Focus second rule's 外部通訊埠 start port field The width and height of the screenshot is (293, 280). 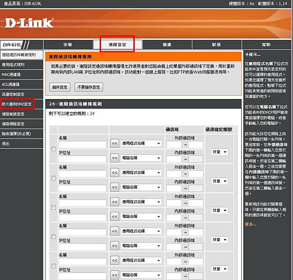click(x=174, y=174)
